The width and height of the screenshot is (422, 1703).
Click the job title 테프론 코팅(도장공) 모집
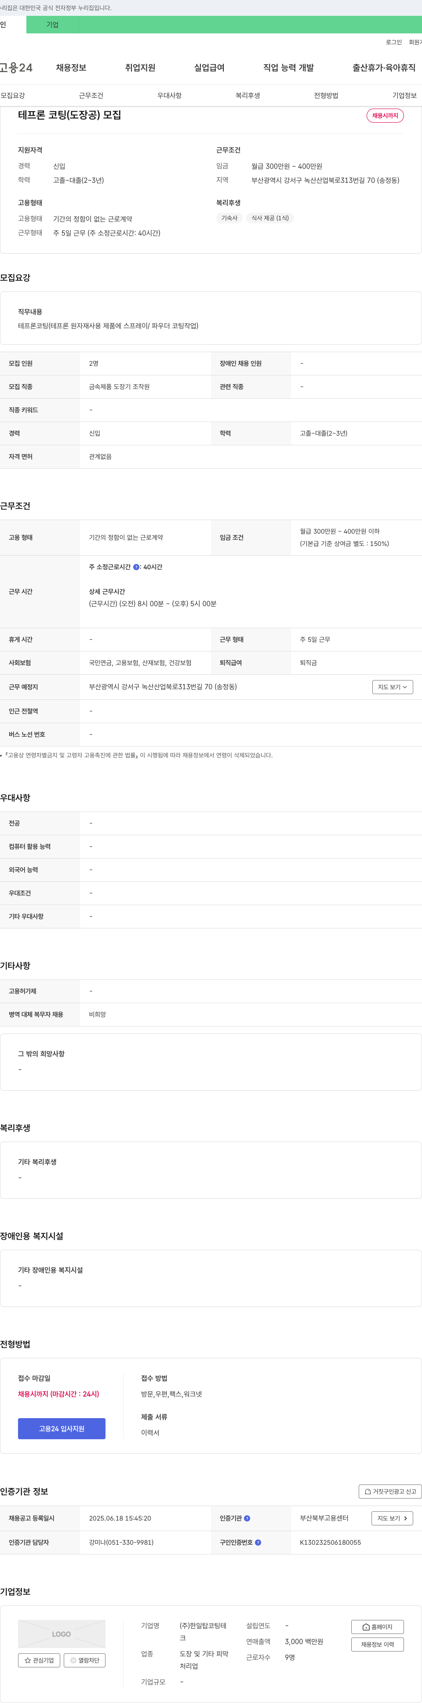point(69,115)
